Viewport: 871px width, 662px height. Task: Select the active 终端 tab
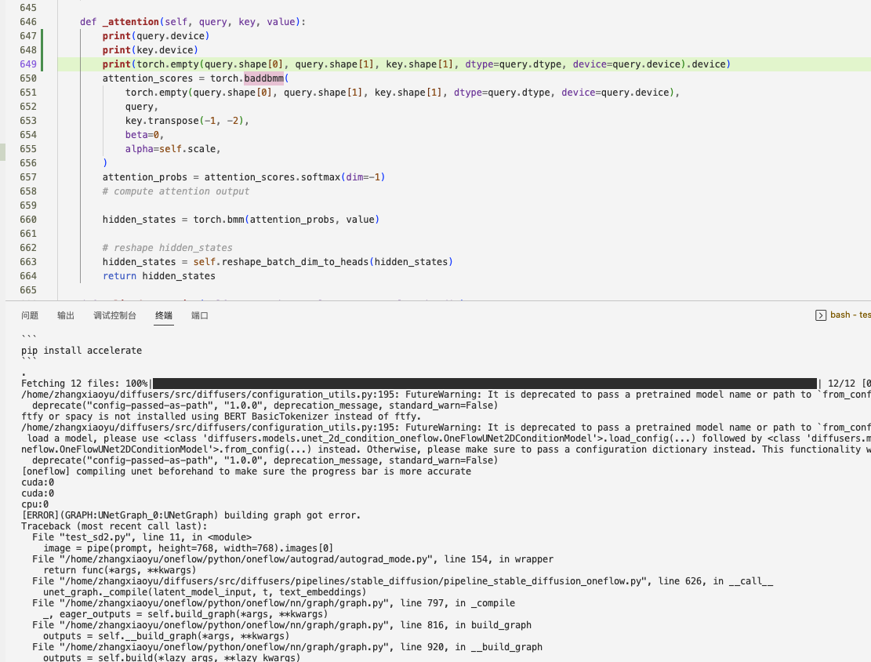163,315
